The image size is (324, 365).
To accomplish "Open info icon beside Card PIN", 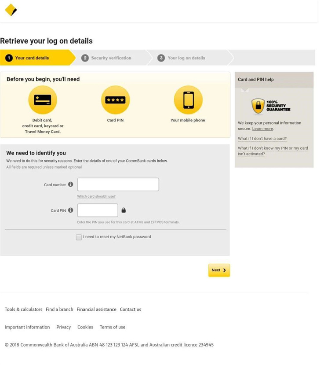I will 71,210.
